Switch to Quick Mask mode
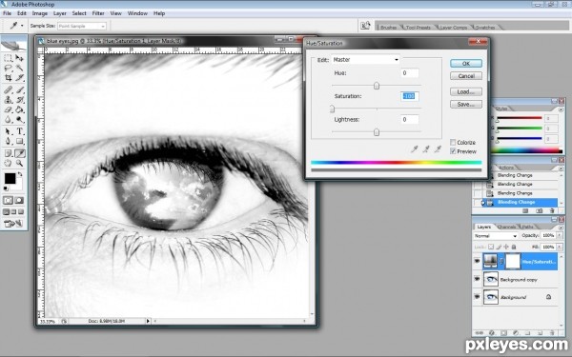The image size is (572, 357). tap(19, 200)
